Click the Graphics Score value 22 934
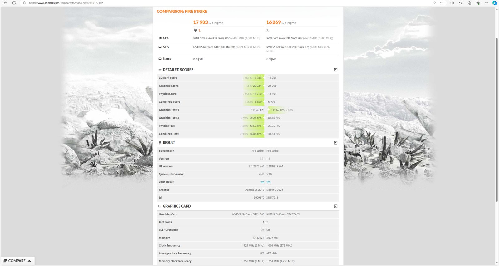499x266 pixels. click(257, 86)
